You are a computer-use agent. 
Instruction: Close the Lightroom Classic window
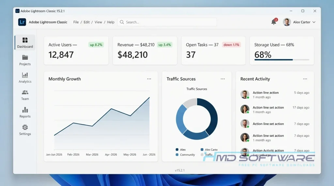point(315,11)
